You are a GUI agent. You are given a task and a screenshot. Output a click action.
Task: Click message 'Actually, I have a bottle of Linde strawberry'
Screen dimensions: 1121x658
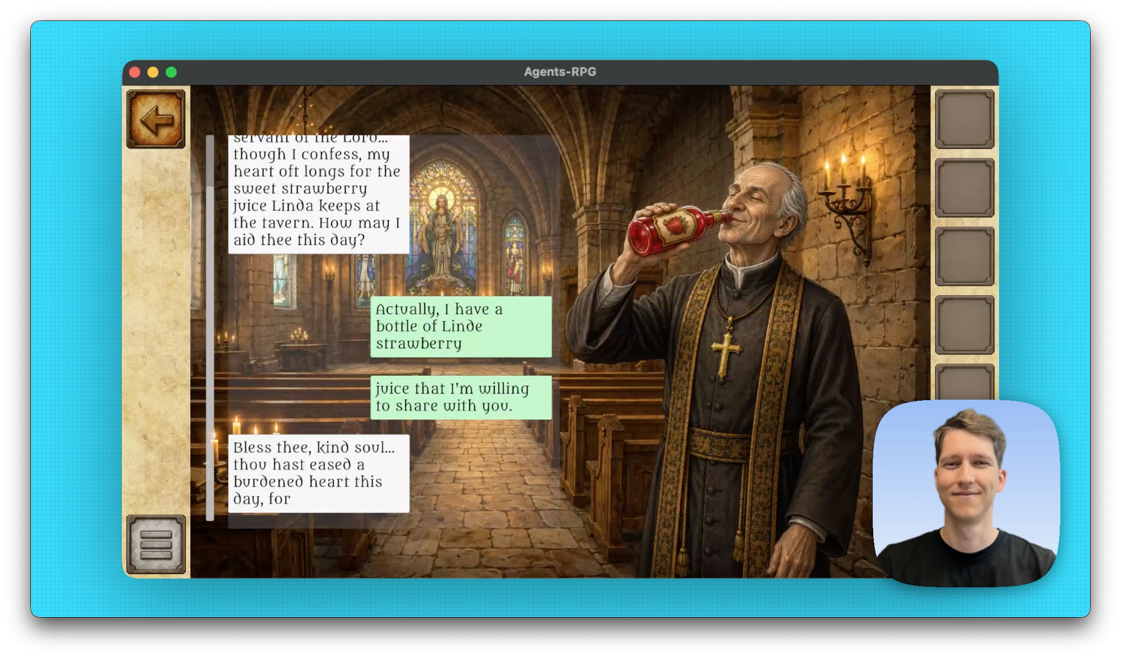pos(461,327)
